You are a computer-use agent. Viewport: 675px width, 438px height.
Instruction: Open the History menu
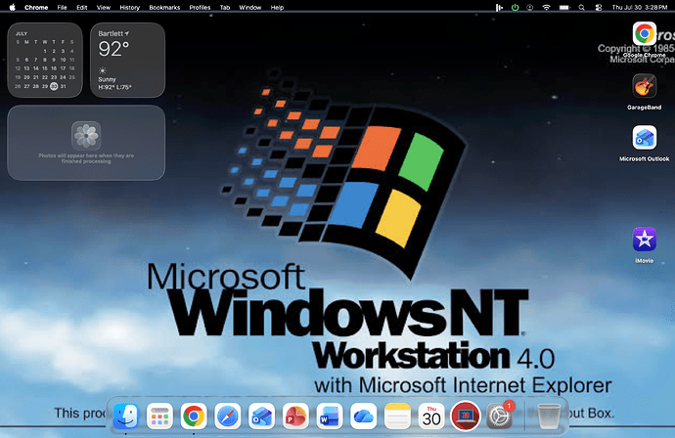pos(129,7)
